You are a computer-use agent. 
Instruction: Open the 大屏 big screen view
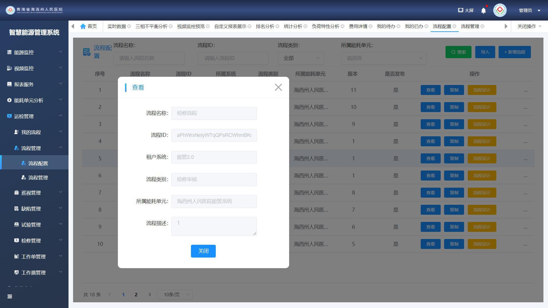[x=466, y=10]
